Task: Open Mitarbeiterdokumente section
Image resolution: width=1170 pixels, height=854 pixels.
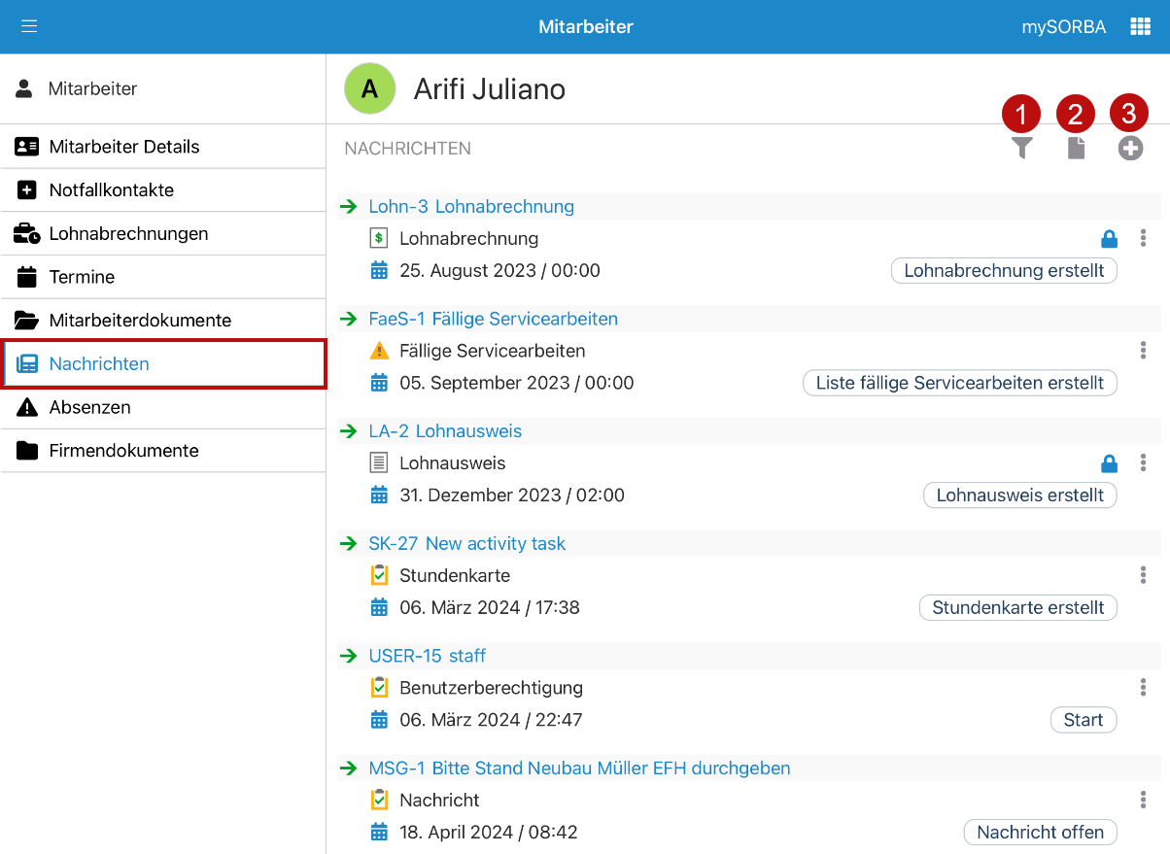Action: (163, 321)
